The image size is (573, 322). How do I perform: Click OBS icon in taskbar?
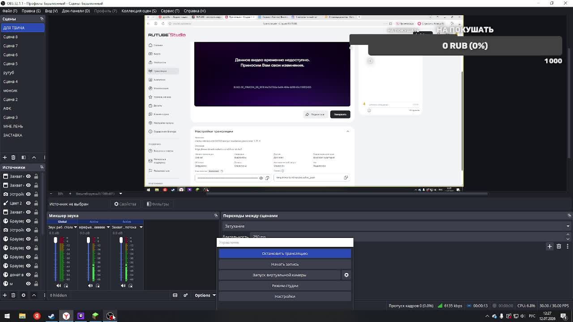point(110,316)
